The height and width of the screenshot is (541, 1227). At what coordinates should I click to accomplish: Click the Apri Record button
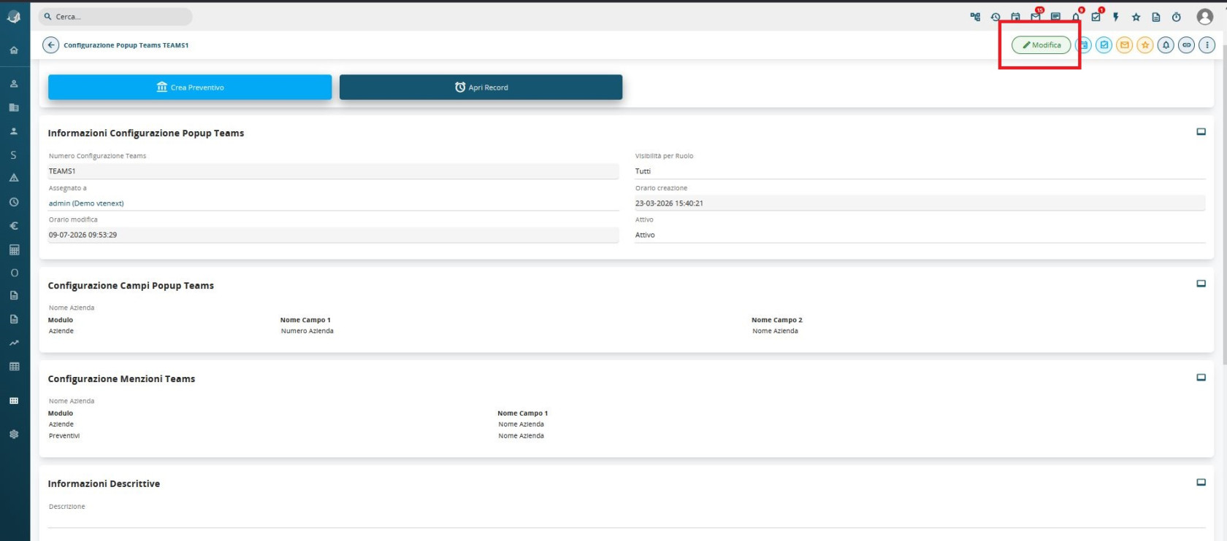pos(481,87)
